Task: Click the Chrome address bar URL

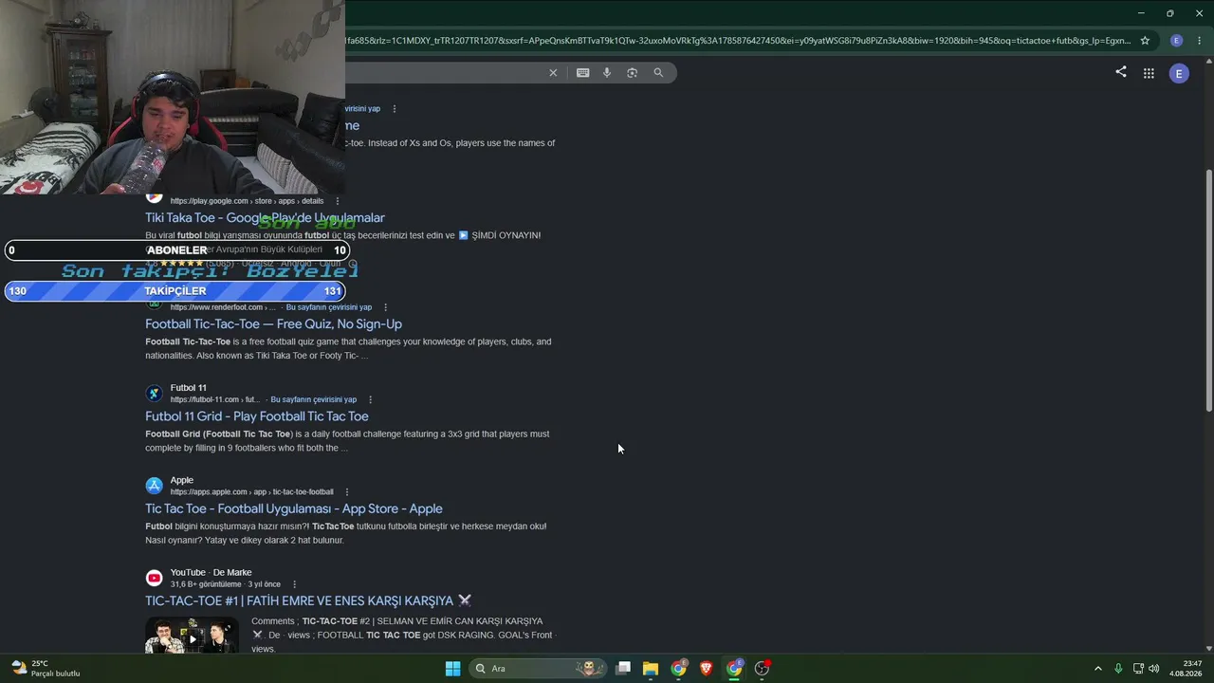Action: (x=738, y=41)
